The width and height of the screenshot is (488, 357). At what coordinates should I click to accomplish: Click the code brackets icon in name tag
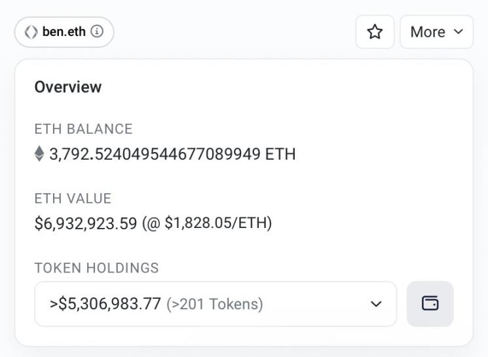pyautogui.click(x=31, y=32)
